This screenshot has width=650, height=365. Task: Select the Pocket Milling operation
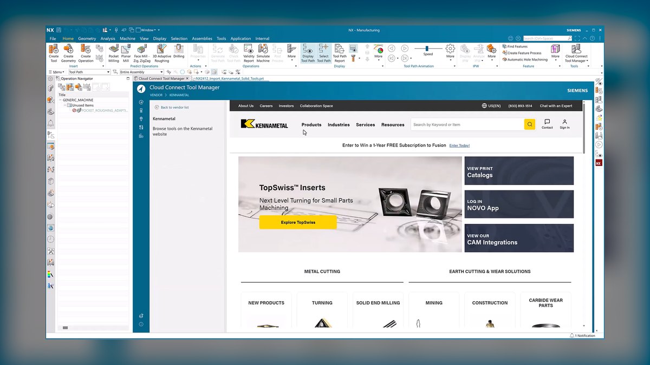click(x=114, y=53)
